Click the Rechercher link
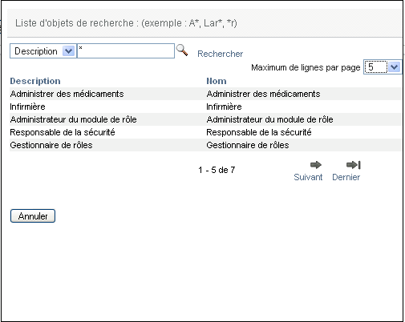 coord(220,54)
